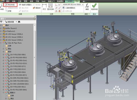The width and height of the screenshot is (137, 100).
Task: Click the browser panel help icon
Action: 35,19
